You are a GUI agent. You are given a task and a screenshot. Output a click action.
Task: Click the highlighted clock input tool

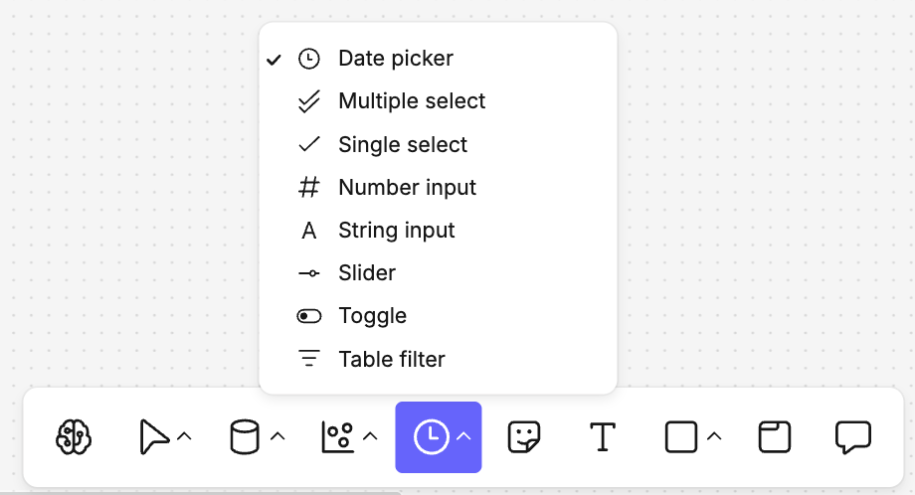[430, 436]
